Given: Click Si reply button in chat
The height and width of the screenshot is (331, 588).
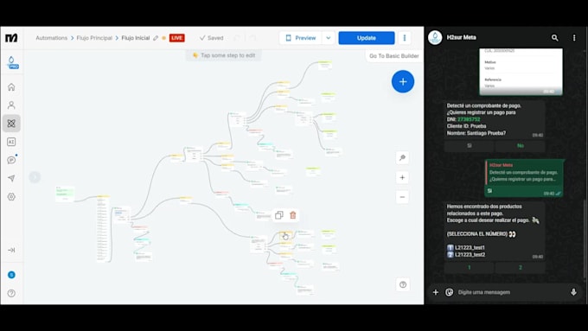Looking at the screenshot, I should [470, 145].
